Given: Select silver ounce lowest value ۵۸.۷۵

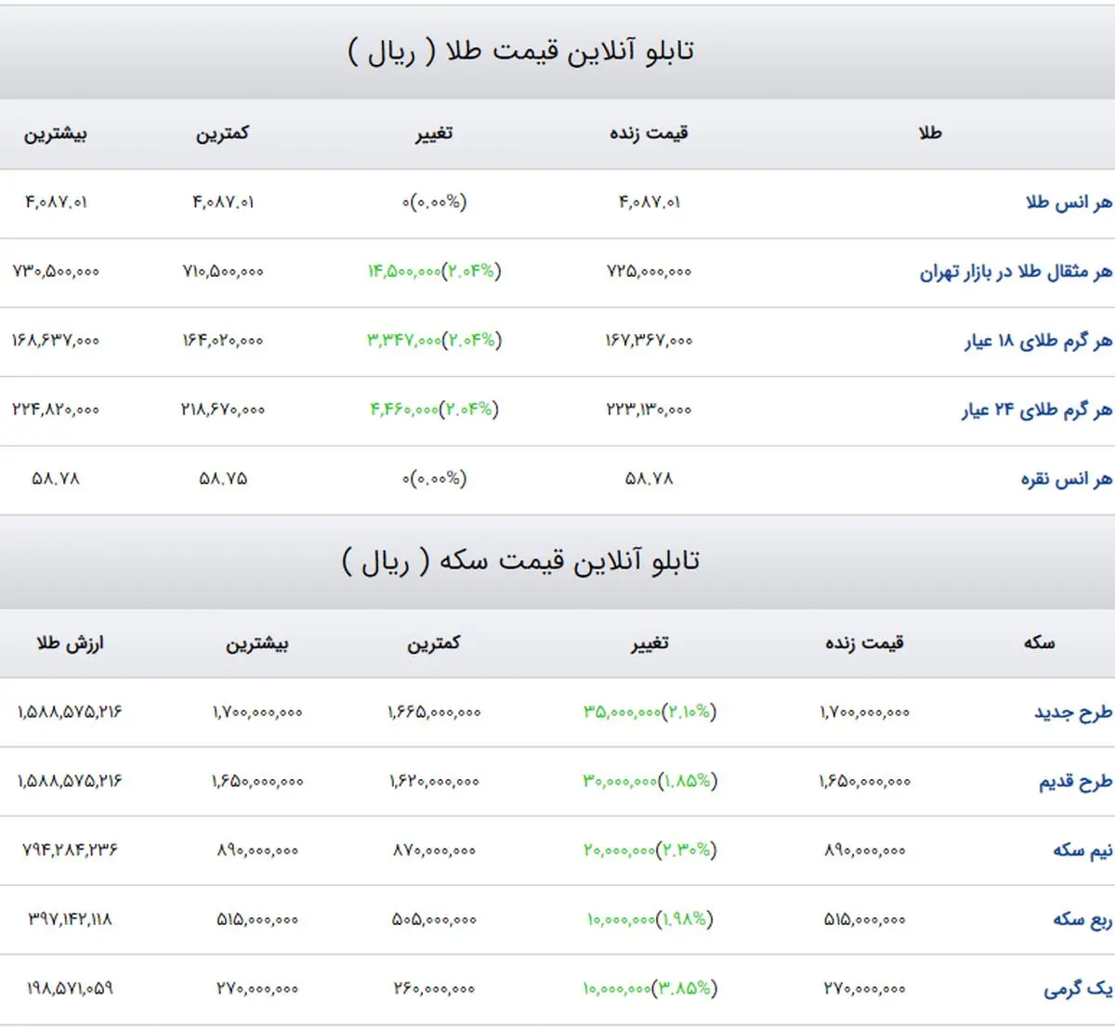Looking at the screenshot, I should pyautogui.click(x=223, y=479).
